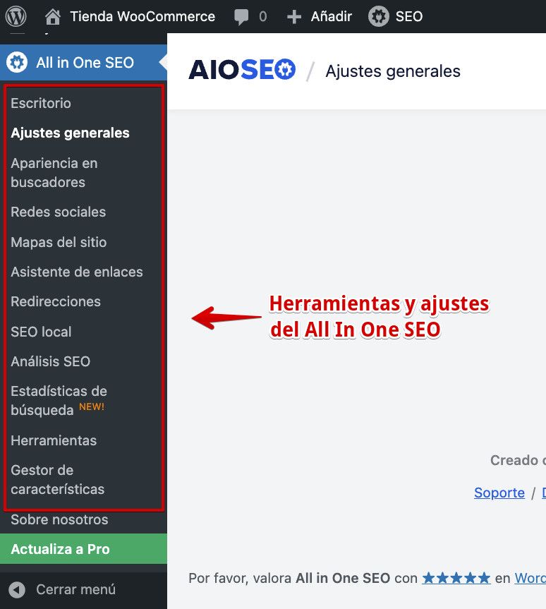This screenshot has height=609, width=546.
Task: Open Ajustes generales submenu item
Action: pos(70,133)
